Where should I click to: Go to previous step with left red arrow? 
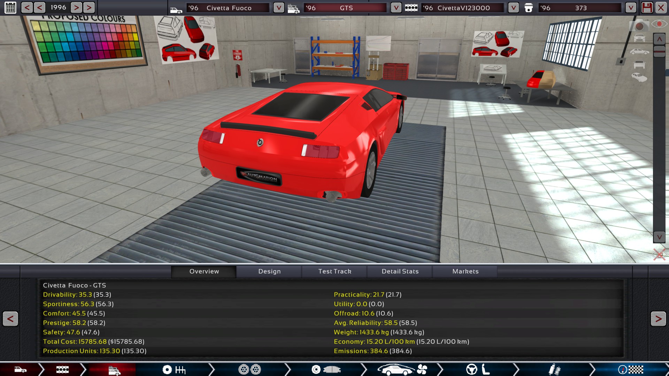(x=10, y=319)
